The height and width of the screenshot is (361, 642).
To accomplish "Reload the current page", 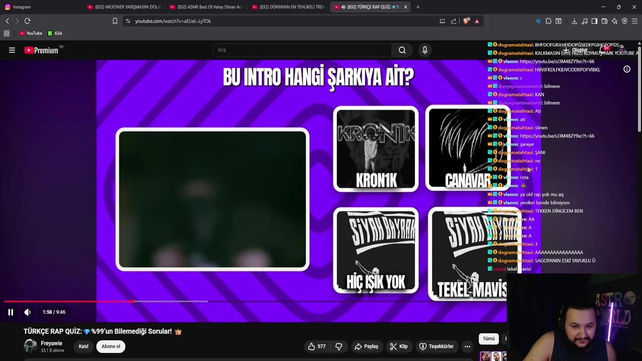I will click(x=28, y=21).
